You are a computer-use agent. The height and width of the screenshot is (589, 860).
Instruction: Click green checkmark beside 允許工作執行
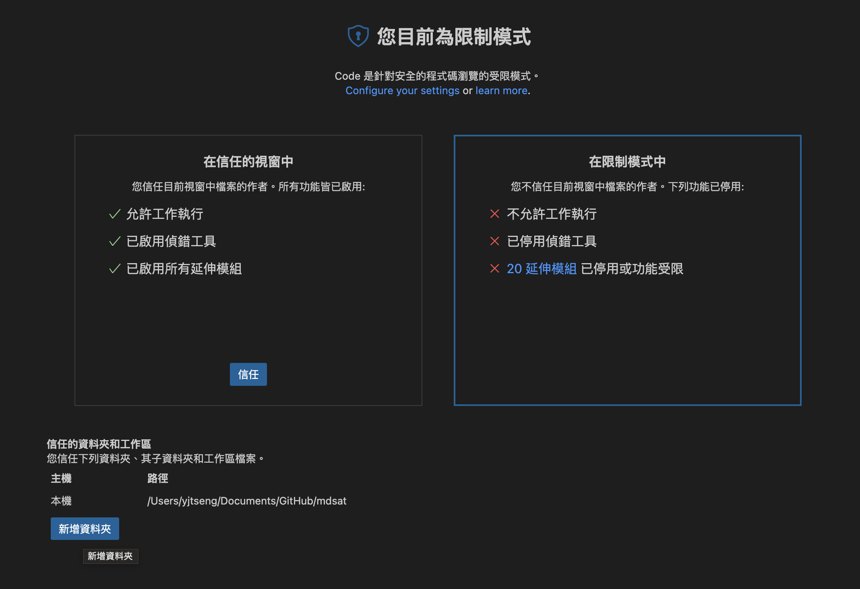[115, 214]
